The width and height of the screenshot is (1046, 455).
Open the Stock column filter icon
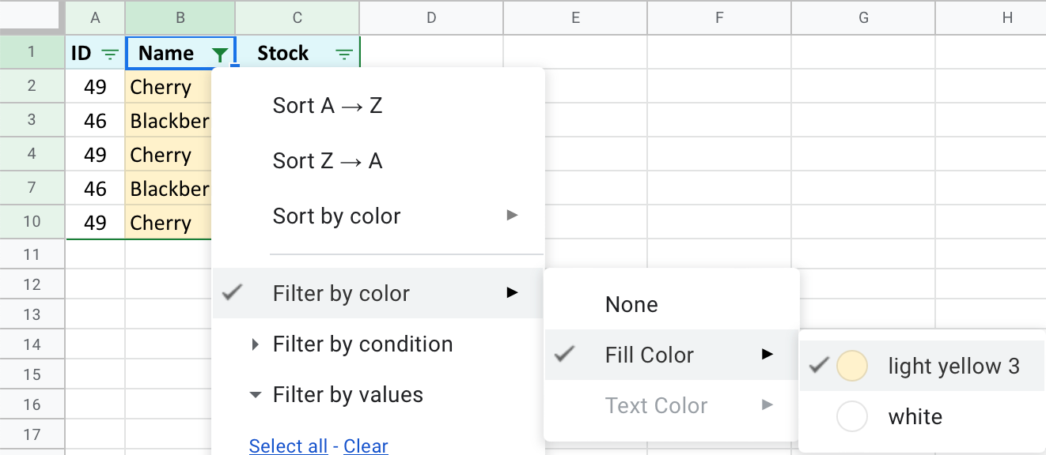tap(344, 54)
